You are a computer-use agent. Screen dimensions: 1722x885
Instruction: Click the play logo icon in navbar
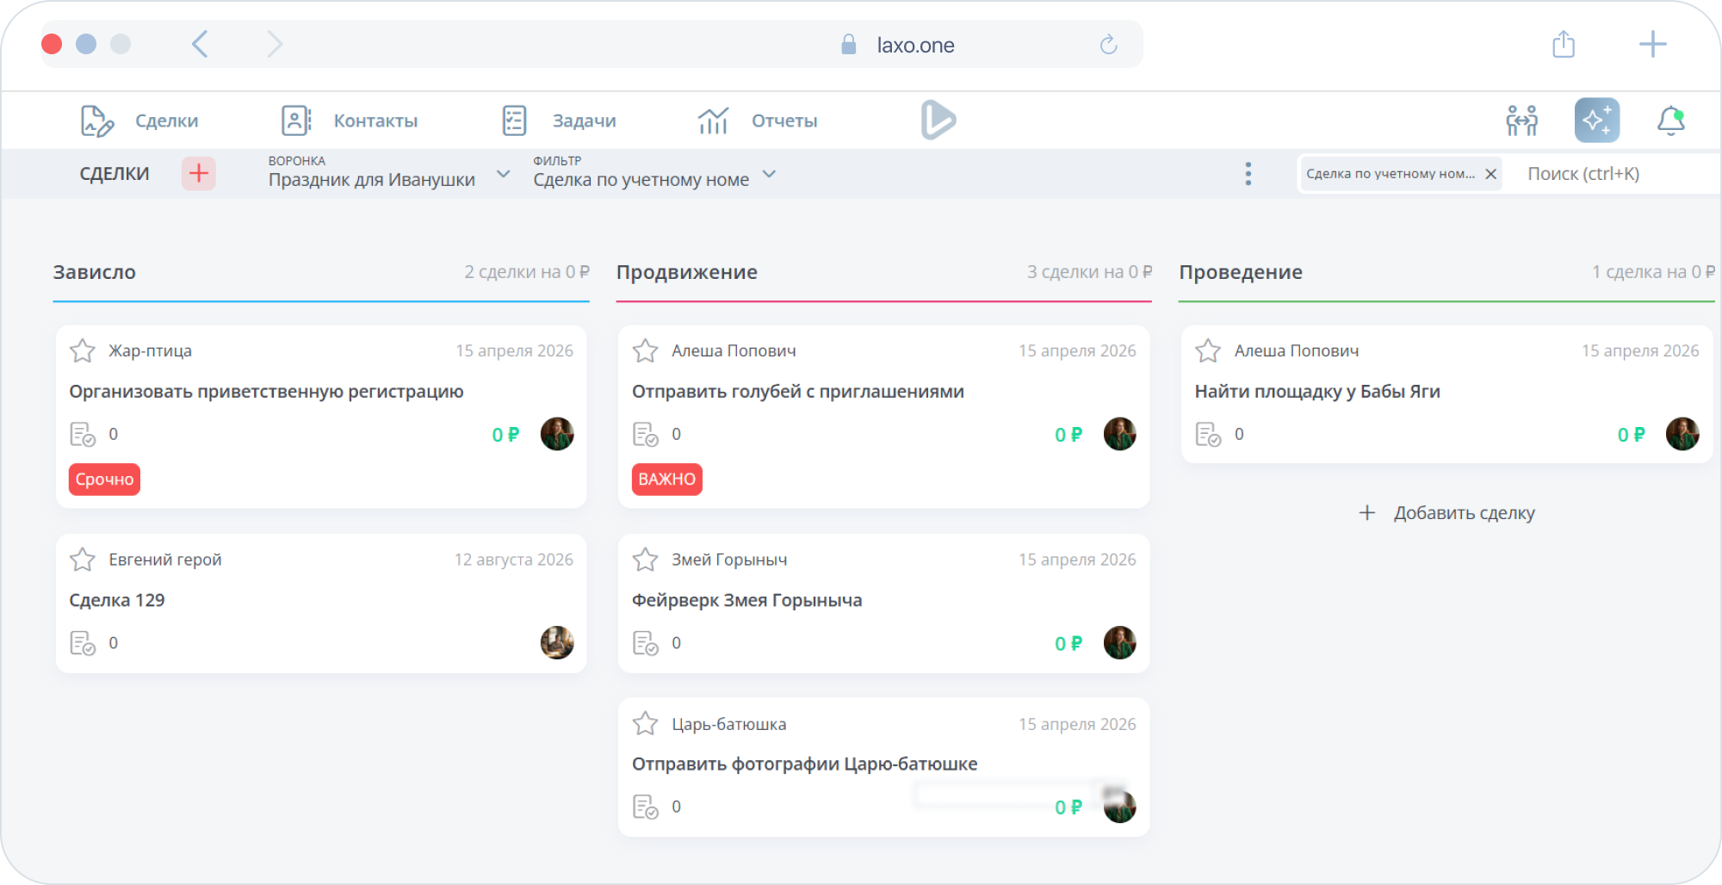pos(938,120)
